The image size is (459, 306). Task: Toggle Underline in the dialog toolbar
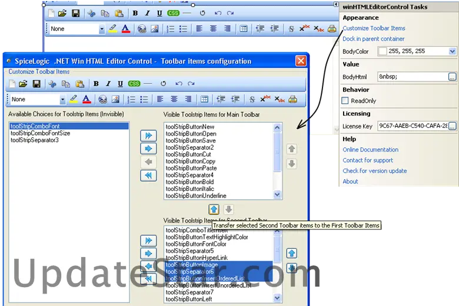click(x=120, y=84)
